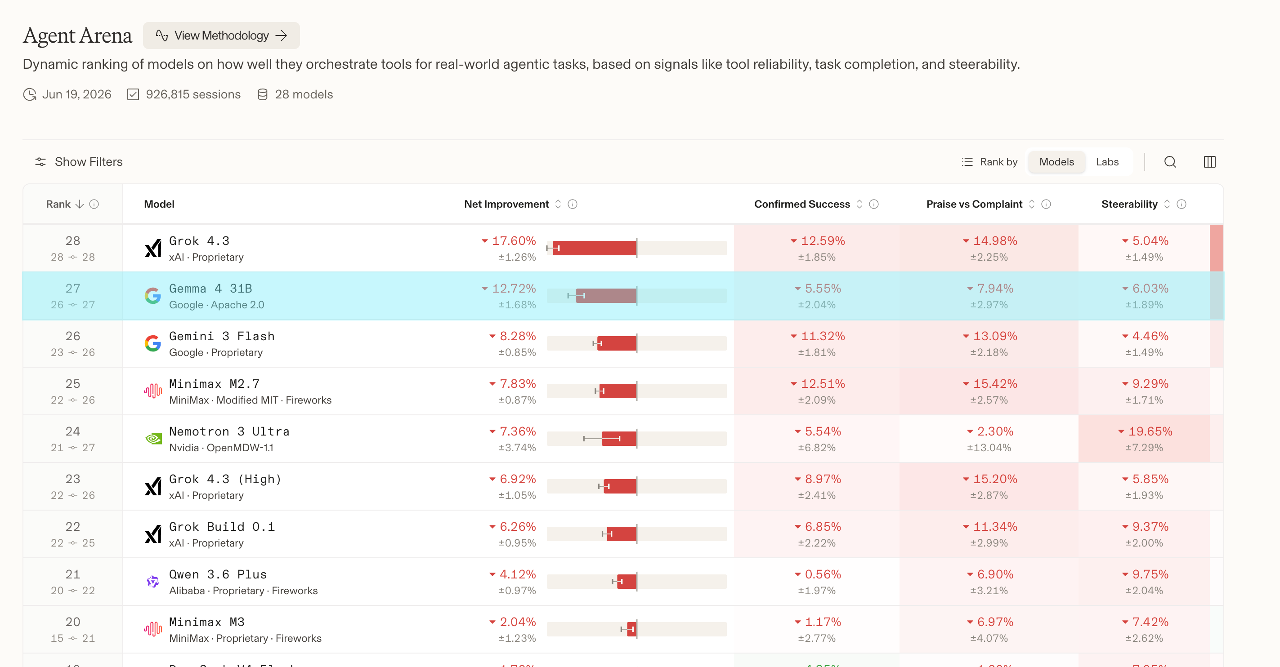The image size is (1280, 667).
Task: Select the Grok 4.3 (High) model name
Action: click(225, 479)
